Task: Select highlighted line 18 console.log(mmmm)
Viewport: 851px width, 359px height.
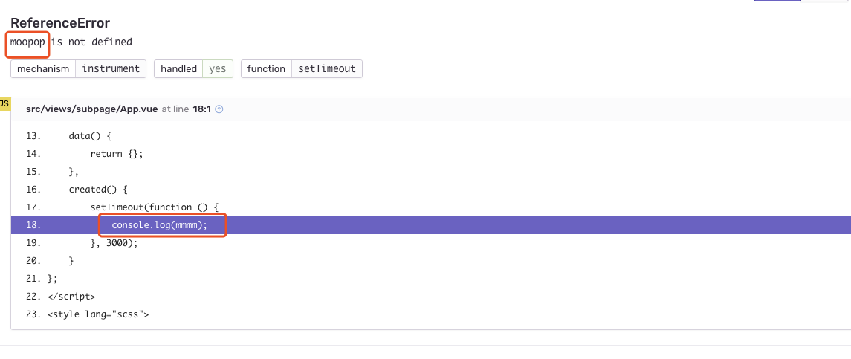Action: 431,225
